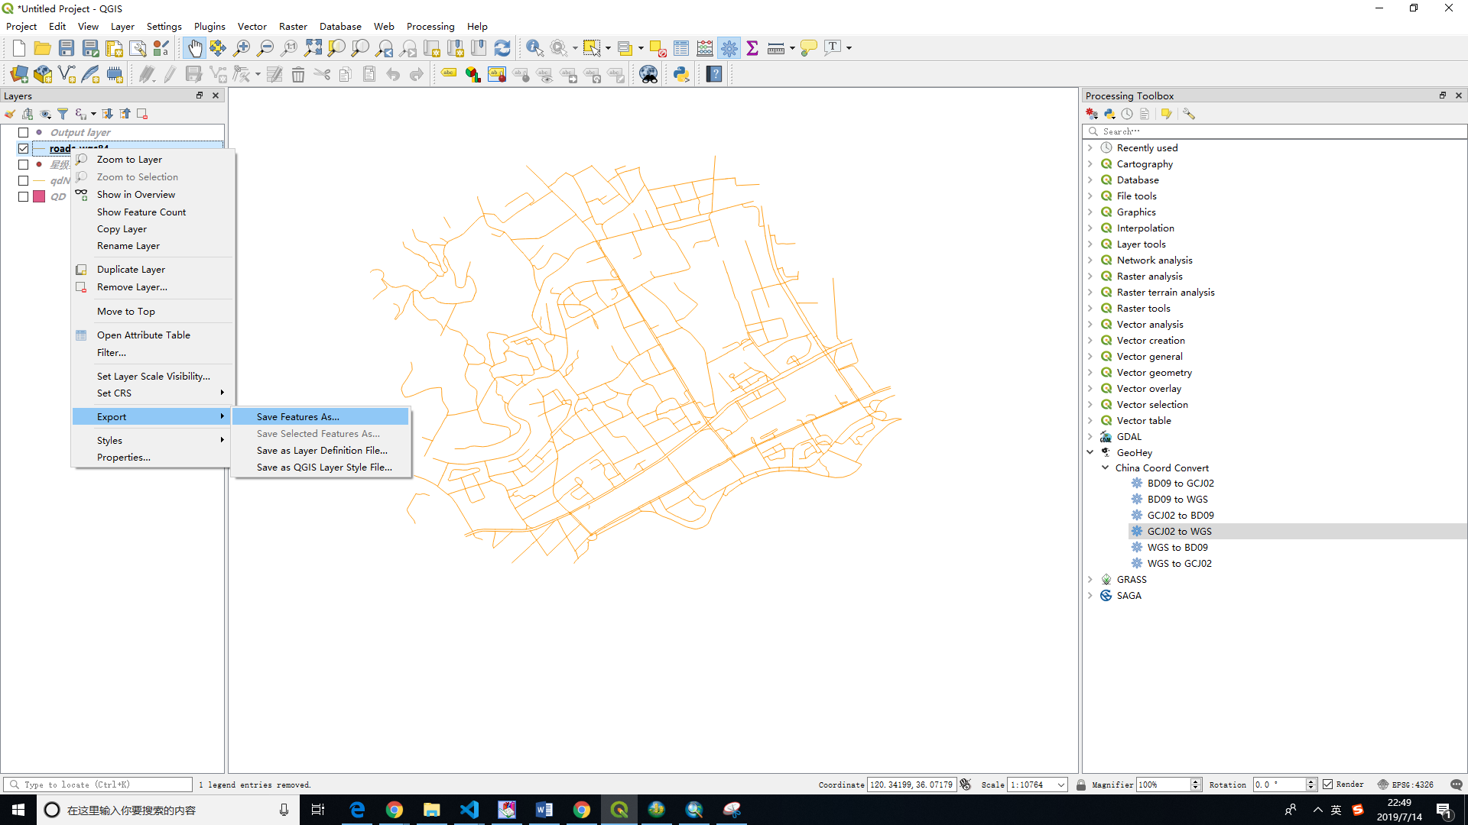Enable the Output layer checkbox

click(23, 132)
